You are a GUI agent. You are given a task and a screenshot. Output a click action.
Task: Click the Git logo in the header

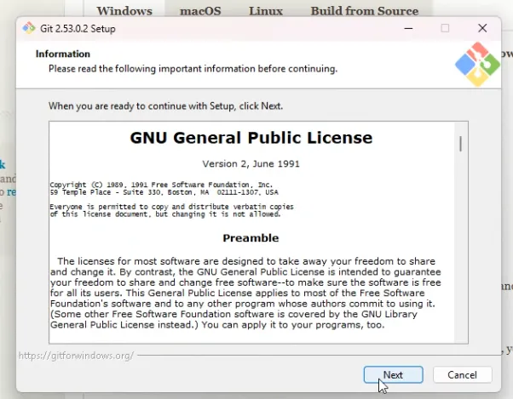pos(477,65)
